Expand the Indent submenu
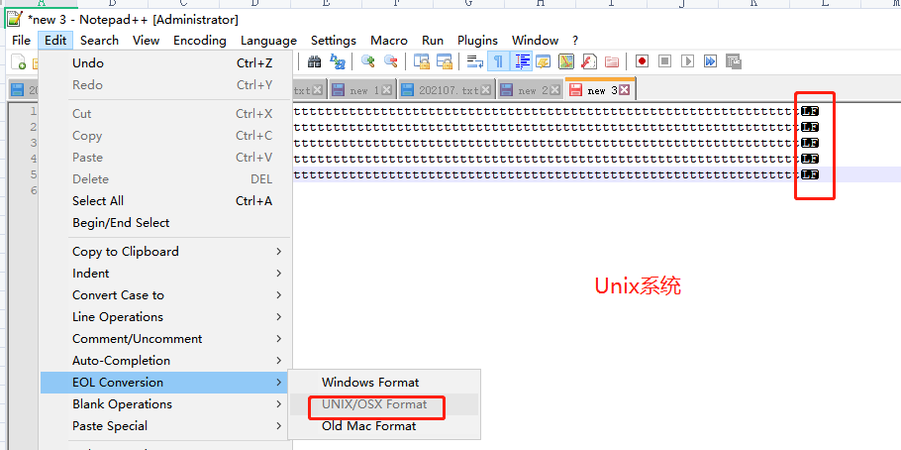 click(166, 274)
